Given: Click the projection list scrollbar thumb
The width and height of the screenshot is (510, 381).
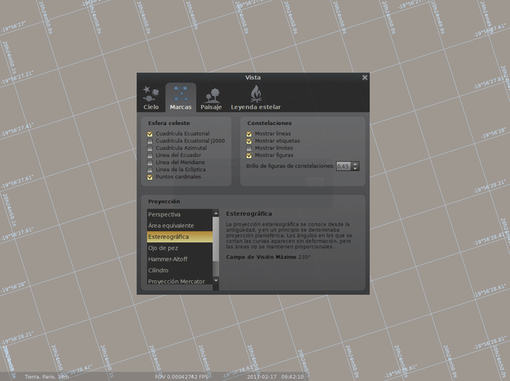Looking at the screenshot, I should [x=216, y=238].
